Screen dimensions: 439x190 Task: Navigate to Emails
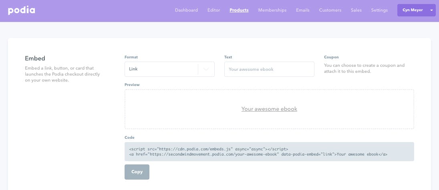303,10
